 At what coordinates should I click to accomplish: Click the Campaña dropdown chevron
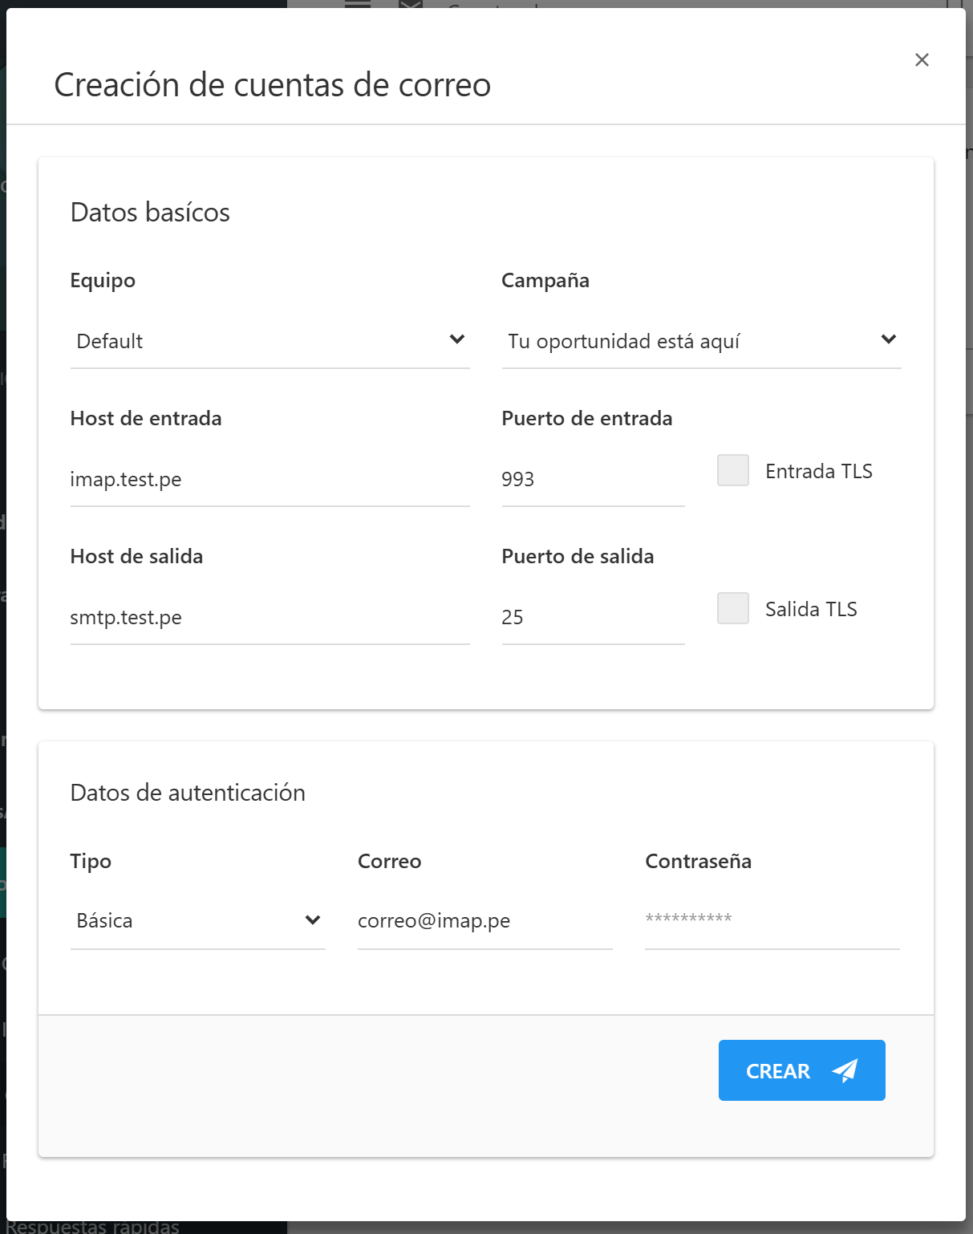pos(888,339)
